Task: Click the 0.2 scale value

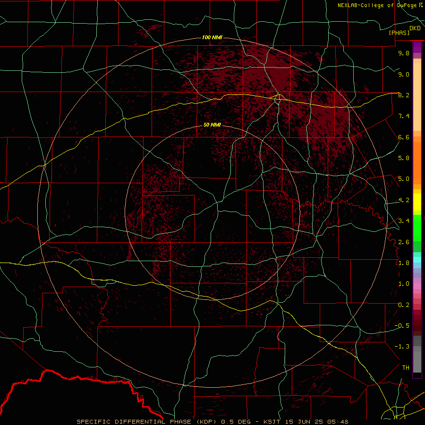Action: (x=404, y=305)
